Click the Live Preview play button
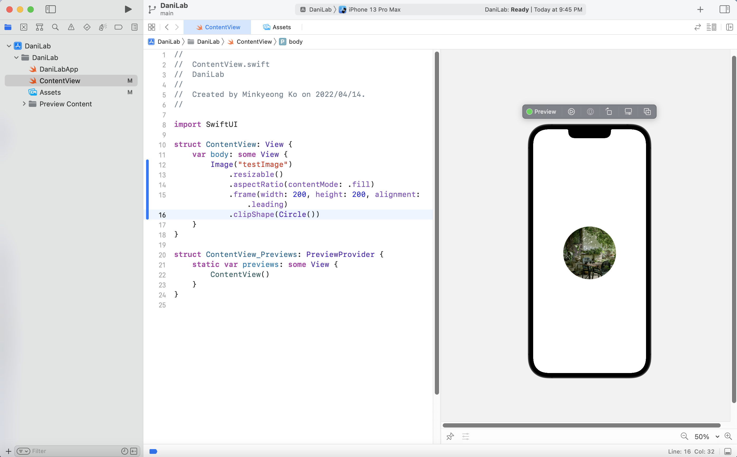This screenshot has width=737, height=457. (571, 112)
